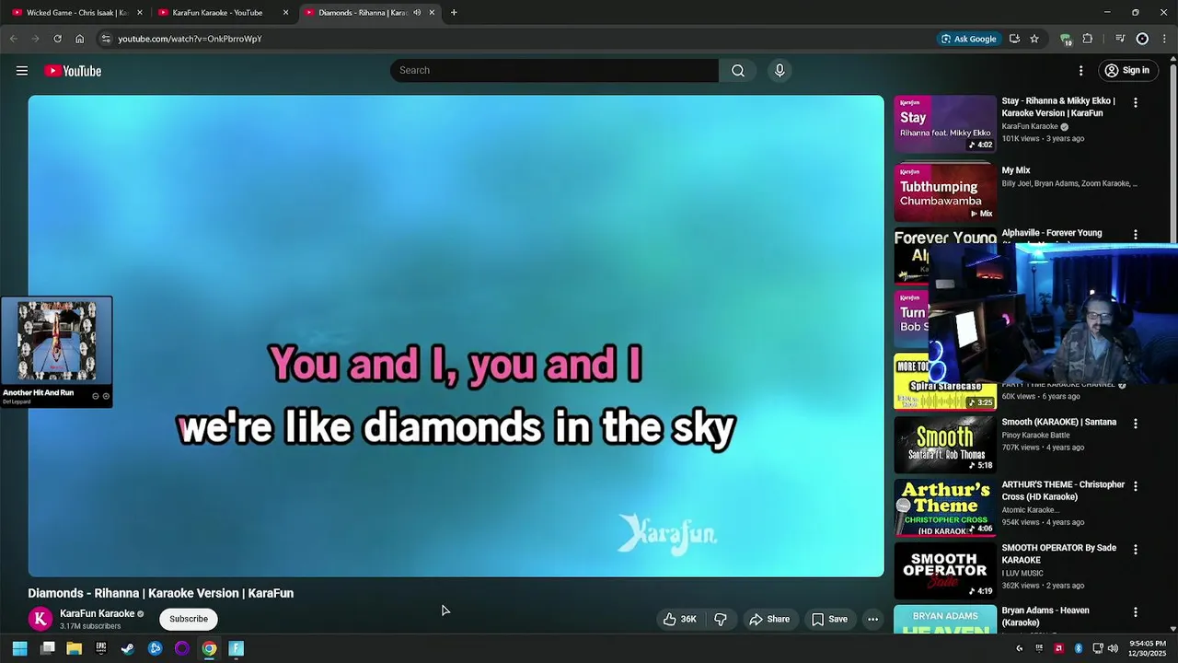
Task: Open KaraFun Karaoke channel avatar
Action: [x=40, y=619]
